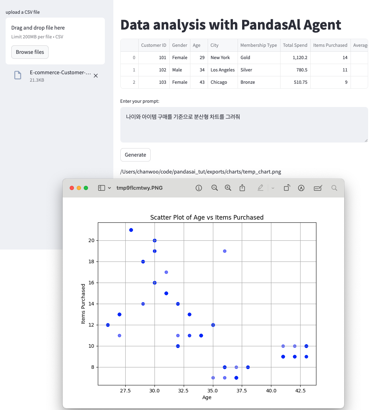The height and width of the screenshot is (410, 372).
Task: Click the green full-screen button in Preview
Action: [86, 188]
